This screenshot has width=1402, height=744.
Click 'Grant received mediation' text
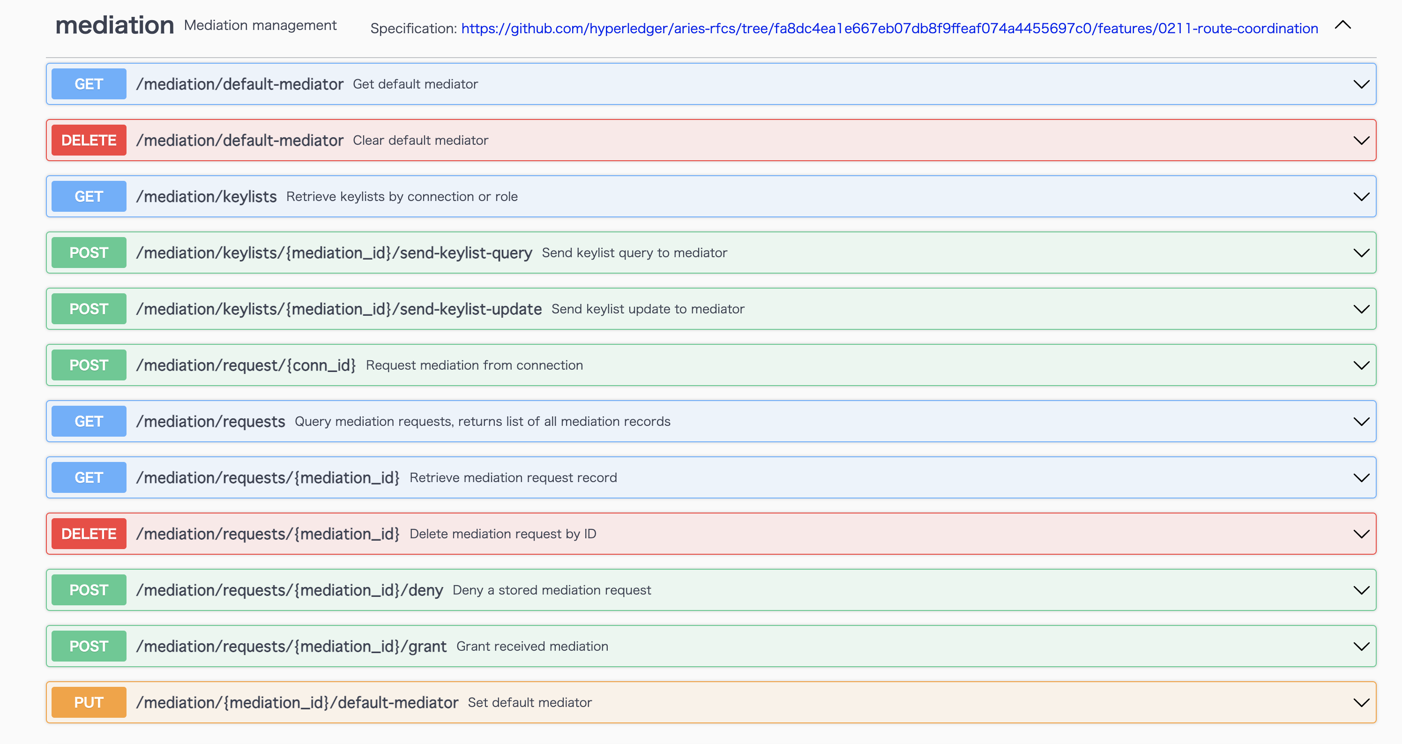coord(532,647)
